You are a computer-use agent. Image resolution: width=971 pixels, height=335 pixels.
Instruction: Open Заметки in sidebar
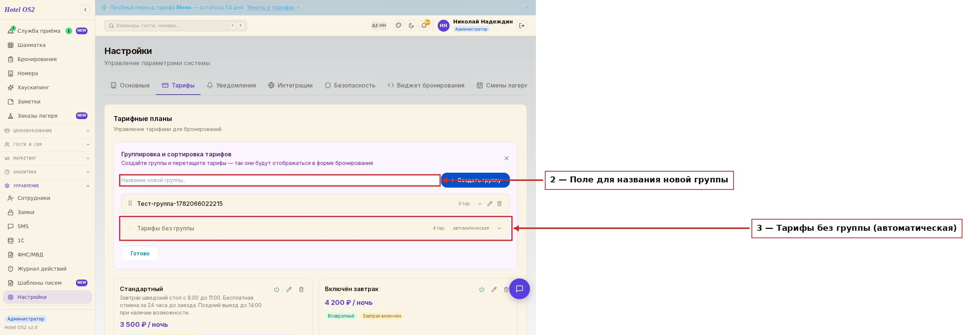(x=47, y=101)
